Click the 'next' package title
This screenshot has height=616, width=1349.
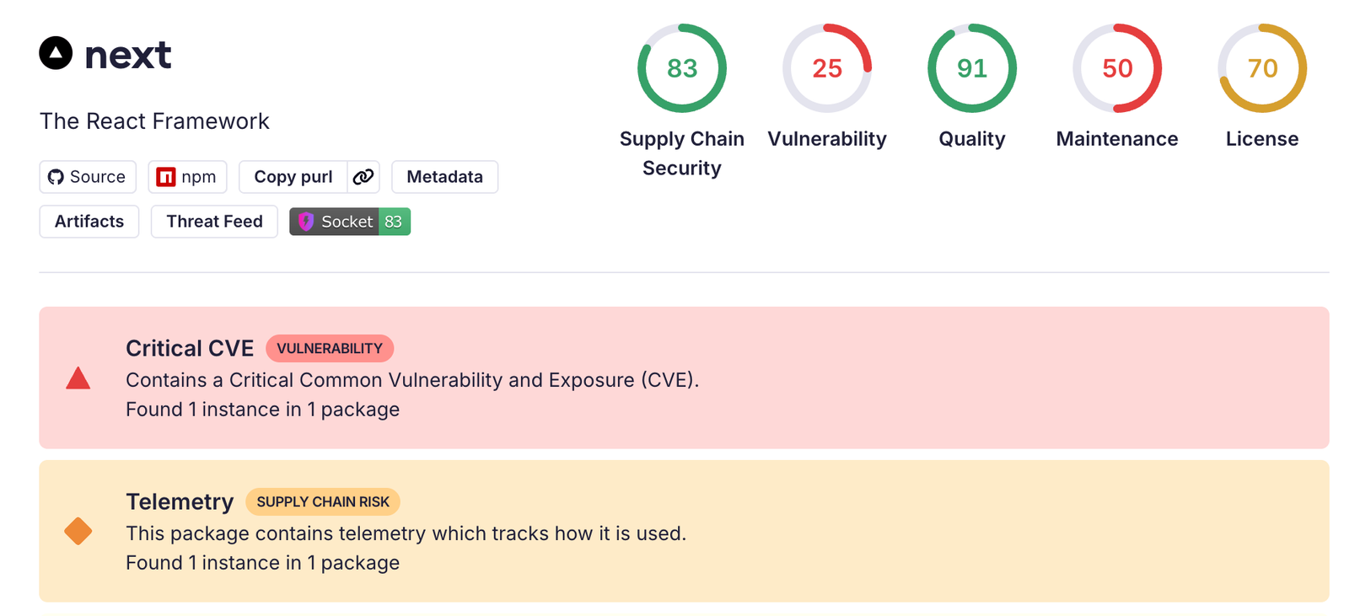tap(128, 55)
